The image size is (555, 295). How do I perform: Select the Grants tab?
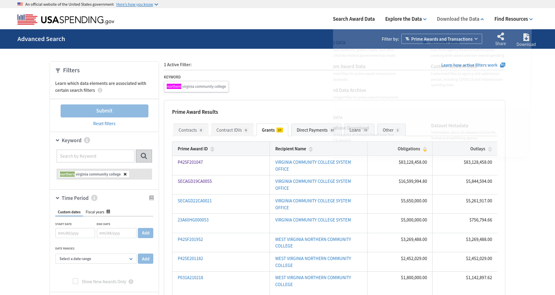(272, 130)
